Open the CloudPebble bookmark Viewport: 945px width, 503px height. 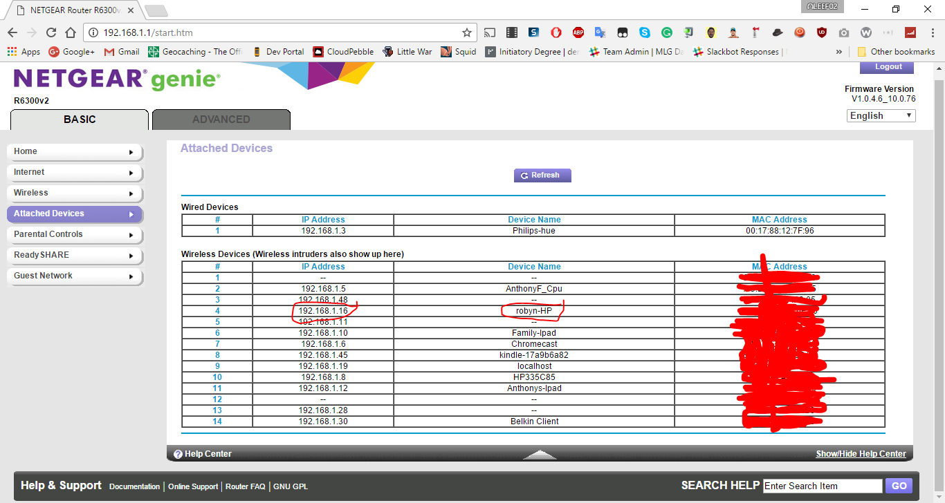343,52
